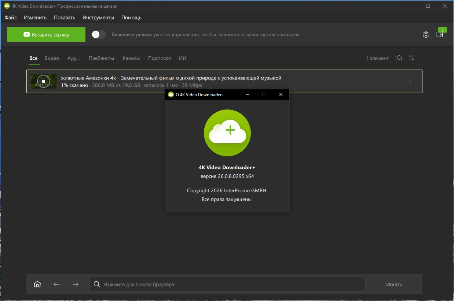Close the About 4K Video Downloader+ dialog
This screenshot has height=301, width=454.
281,94
